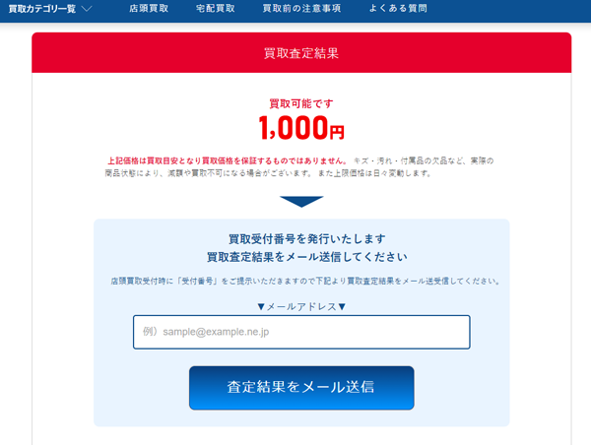
Task: Go to the 店頭買取 page
Action: (x=149, y=8)
